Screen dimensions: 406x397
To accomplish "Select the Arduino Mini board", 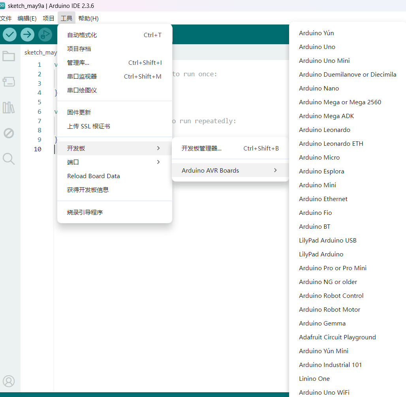I will pos(348,185).
